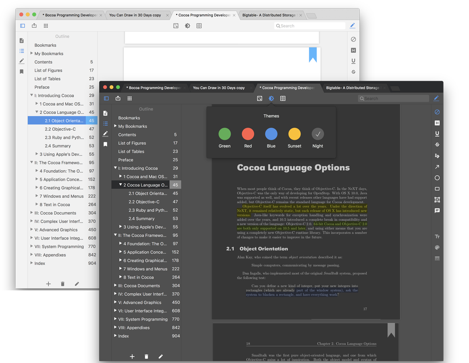Toggle the sidebar panel visibility
This screenshot has width=469, height=363.
pos(106,98)
